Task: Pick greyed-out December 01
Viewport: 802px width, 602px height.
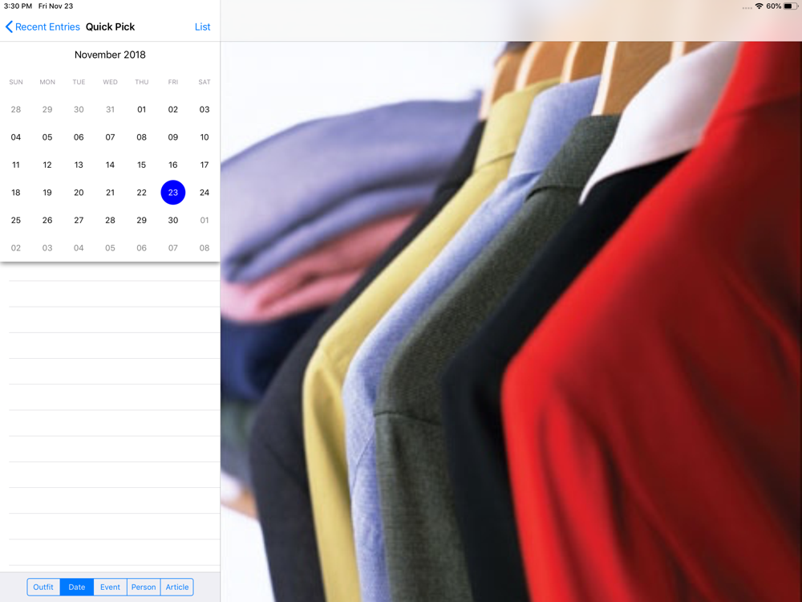Action: pyautogui.click(x=205, y=220)
